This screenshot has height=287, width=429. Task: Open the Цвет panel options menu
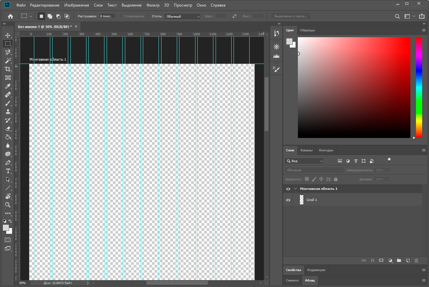(424, 30)
